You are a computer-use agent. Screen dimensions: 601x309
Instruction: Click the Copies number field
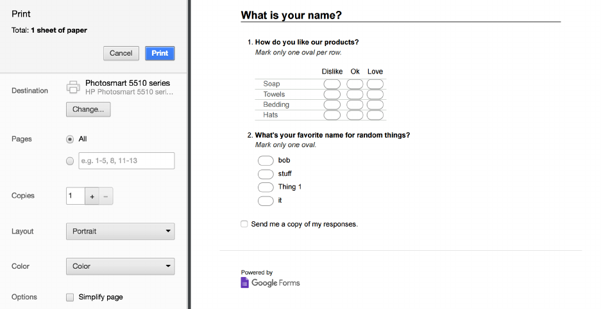[75, 196]
